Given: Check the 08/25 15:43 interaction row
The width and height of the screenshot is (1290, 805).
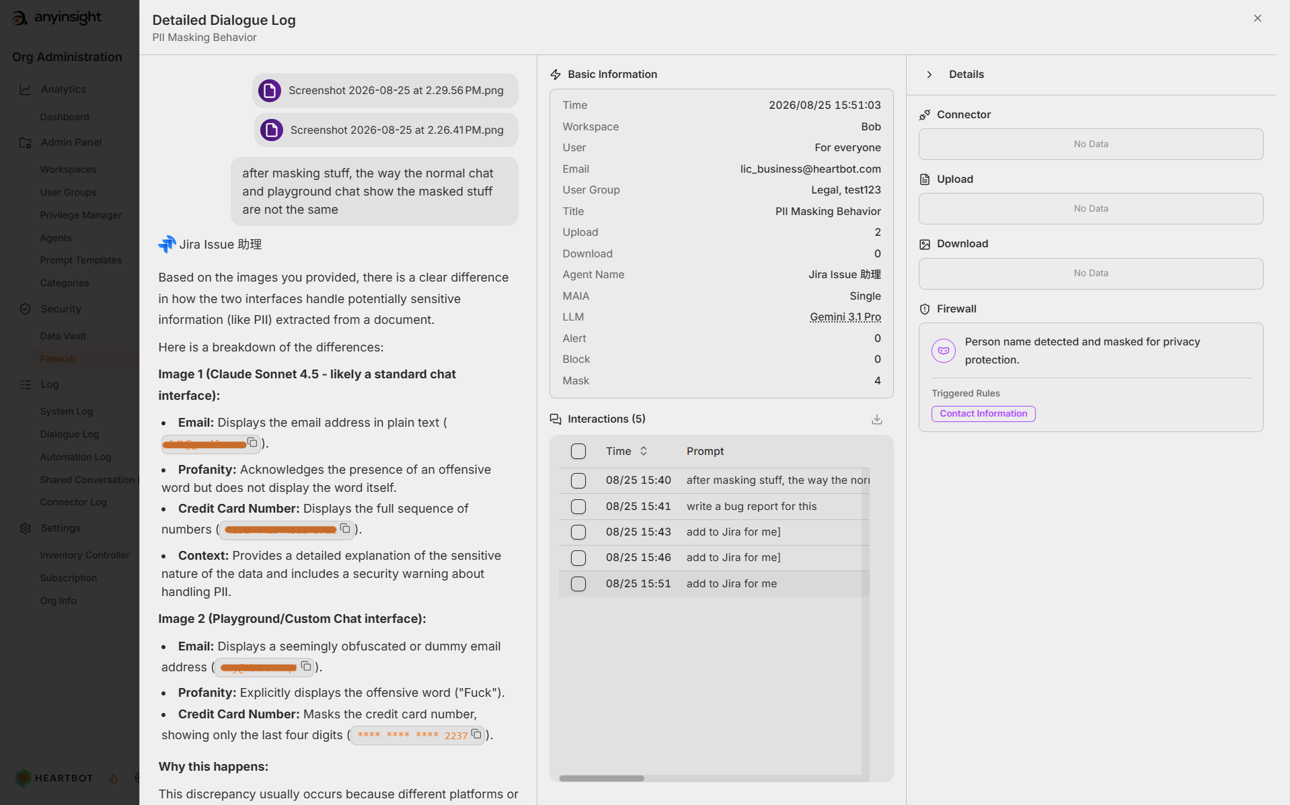Looking at the screenshot, I should click(x=578, y=532).
